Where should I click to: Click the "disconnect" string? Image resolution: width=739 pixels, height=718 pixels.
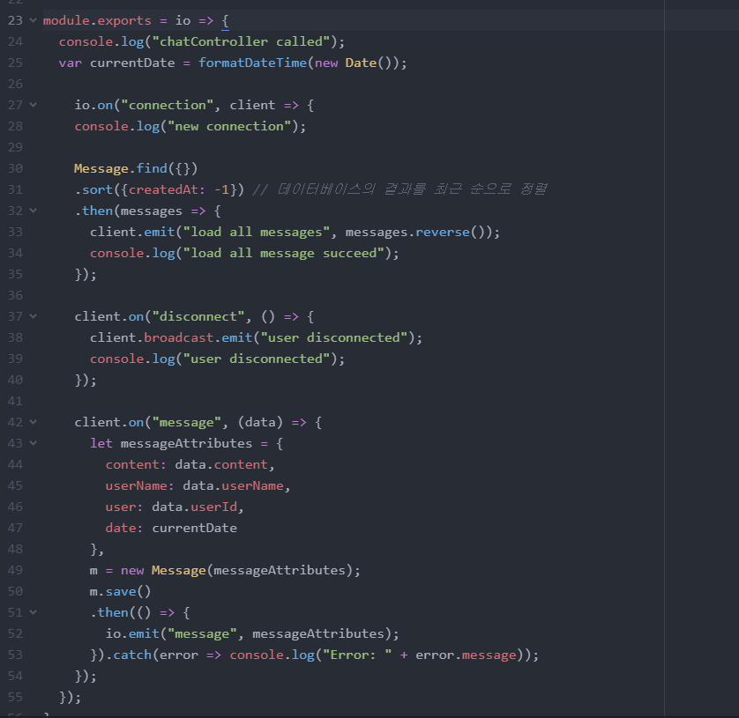pos(198,316)
